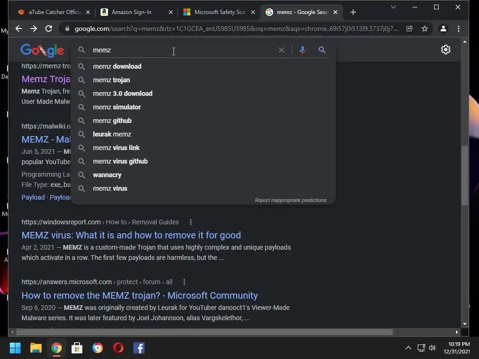Open 'MEMZ virus: What it is' result
The image size is (479, 359).
131,235
